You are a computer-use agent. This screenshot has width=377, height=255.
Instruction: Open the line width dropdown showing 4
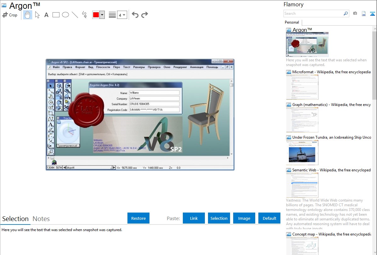pyautogui.click(x=122, y=15)
